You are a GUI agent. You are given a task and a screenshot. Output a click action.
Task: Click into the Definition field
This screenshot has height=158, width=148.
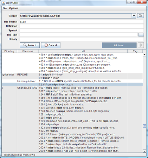(x=82, y=26)
